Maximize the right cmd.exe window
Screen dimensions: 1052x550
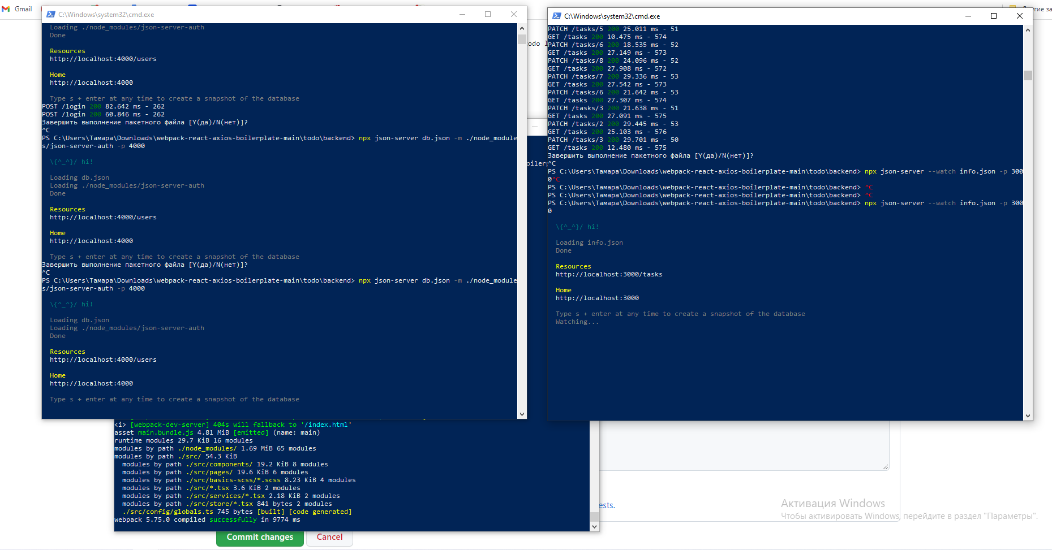click(x=994, y=16)
